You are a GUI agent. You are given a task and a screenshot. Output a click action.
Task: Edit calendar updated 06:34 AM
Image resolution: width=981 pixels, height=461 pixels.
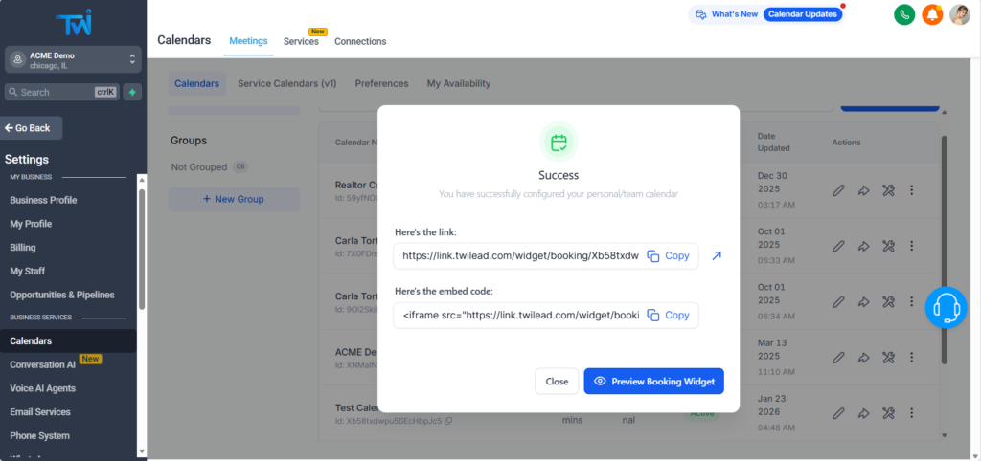pos(838,301)
